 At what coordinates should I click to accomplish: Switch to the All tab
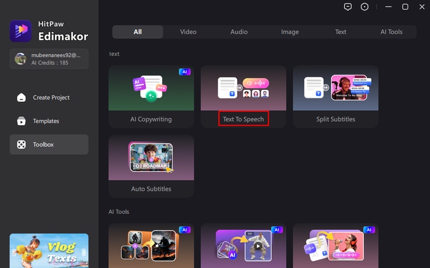137,32
